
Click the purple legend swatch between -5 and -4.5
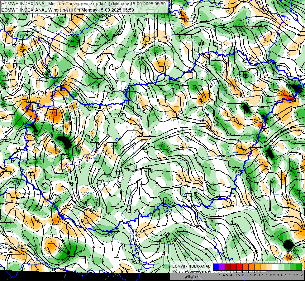tap(222, 267)
